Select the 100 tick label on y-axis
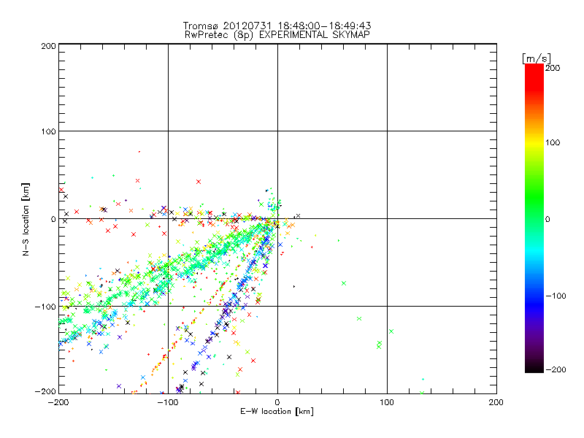Viewport: 584px width, 438px height. pos(47,131)
